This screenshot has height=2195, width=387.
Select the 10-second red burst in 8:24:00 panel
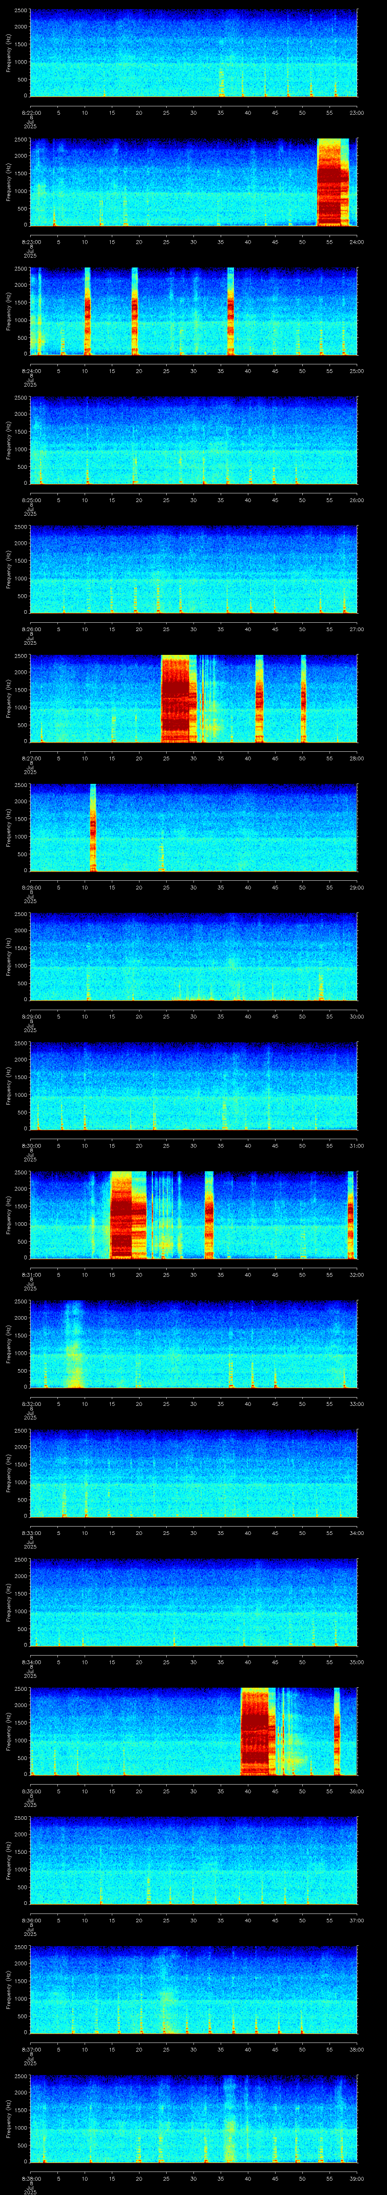tap(88, 311)
